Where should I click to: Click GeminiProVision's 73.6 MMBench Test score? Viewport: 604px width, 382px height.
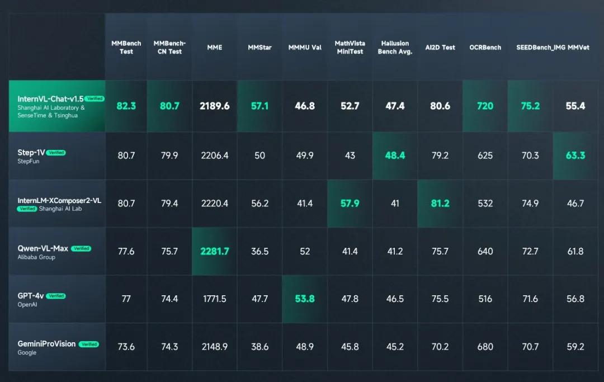click(x=126, y=347)
